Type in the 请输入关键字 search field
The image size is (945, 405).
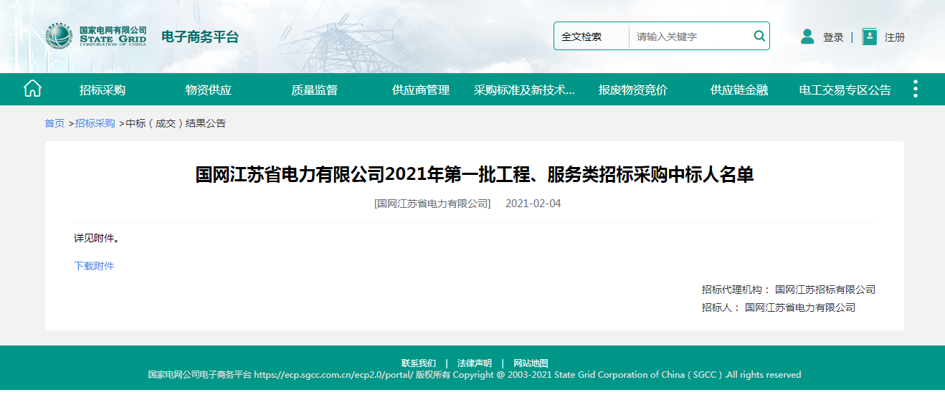pyautogui.click(x=690, y=37)
